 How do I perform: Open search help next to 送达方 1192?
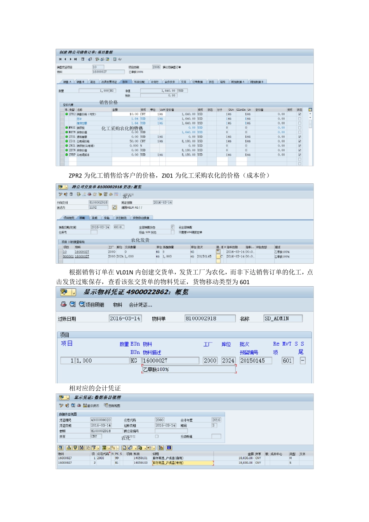tap(114, 207)
